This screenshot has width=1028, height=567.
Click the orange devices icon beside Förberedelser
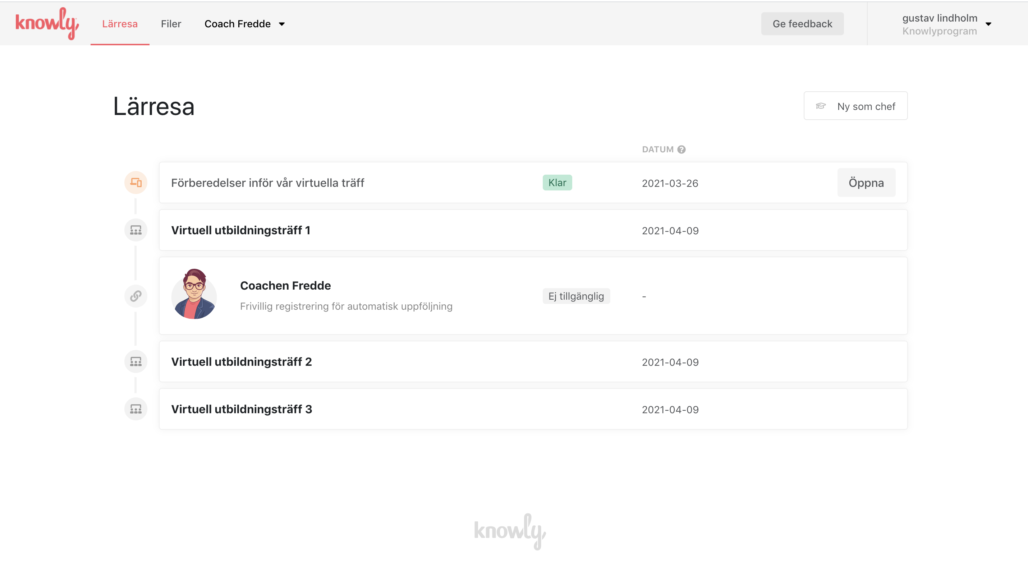point(136,183)
